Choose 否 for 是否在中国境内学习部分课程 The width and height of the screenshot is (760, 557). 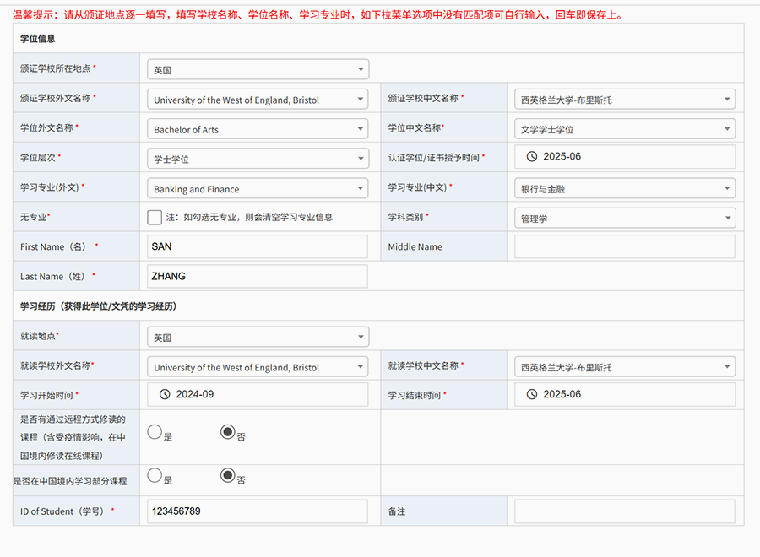tap(227, 475)
